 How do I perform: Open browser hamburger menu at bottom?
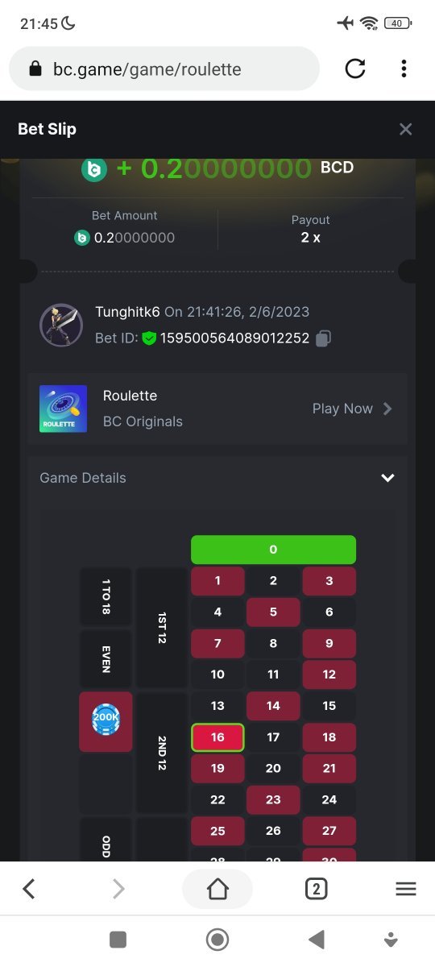tap(406, 889)
